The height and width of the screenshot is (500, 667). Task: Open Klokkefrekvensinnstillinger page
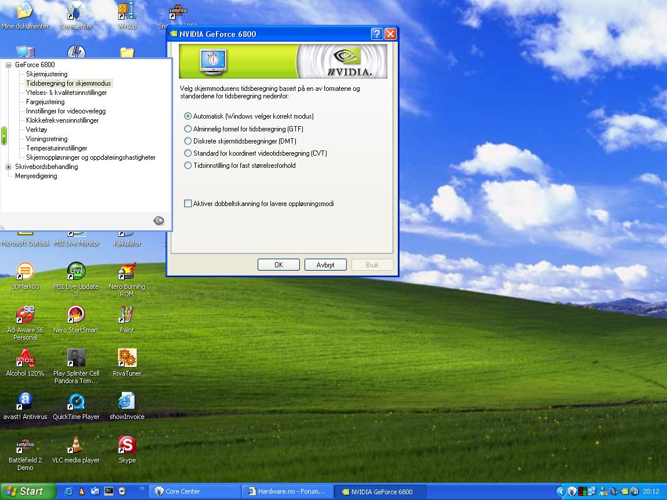[x=63, y=120]
